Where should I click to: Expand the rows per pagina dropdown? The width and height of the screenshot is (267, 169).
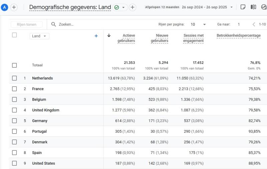[x=198, y=24]
